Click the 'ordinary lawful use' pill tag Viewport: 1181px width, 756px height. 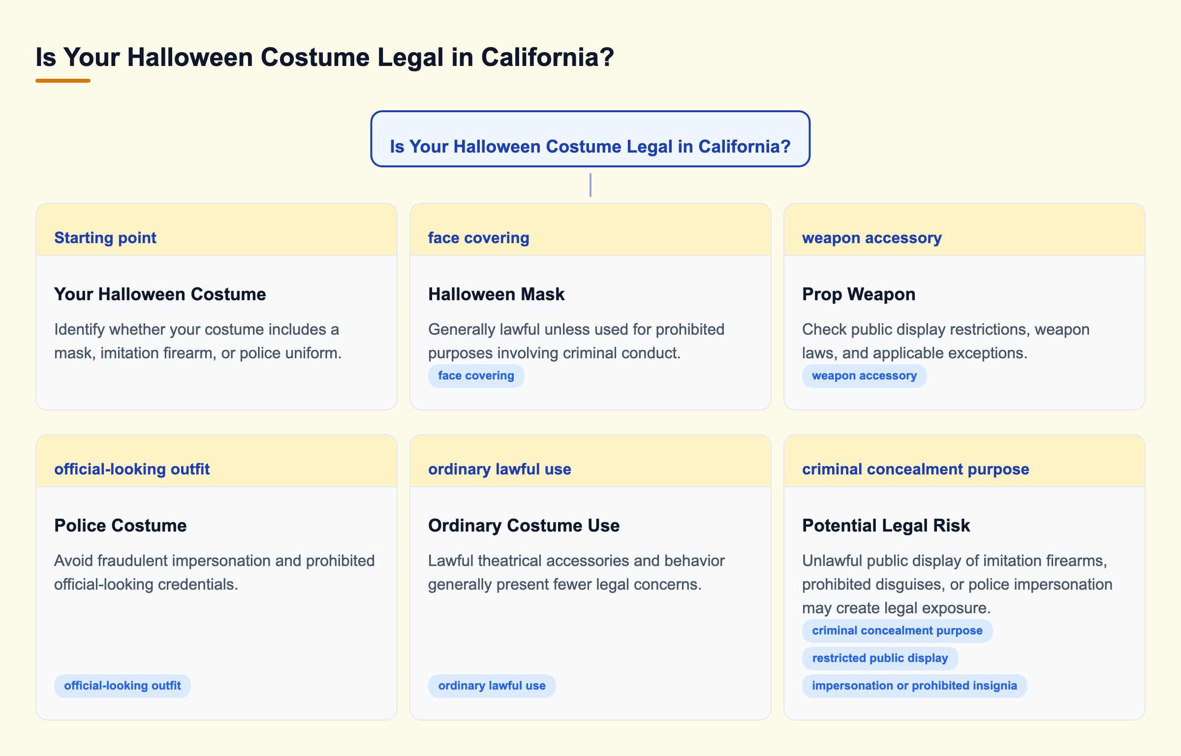point(492,686)
